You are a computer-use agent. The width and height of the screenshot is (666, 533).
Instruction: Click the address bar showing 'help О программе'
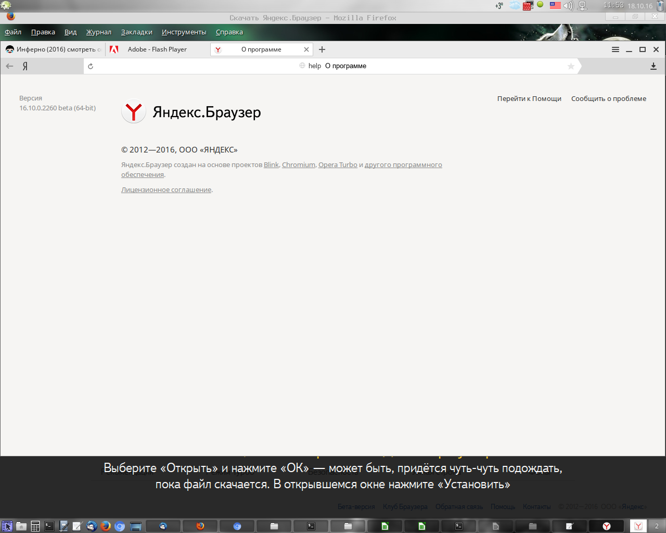click(333, 66)
